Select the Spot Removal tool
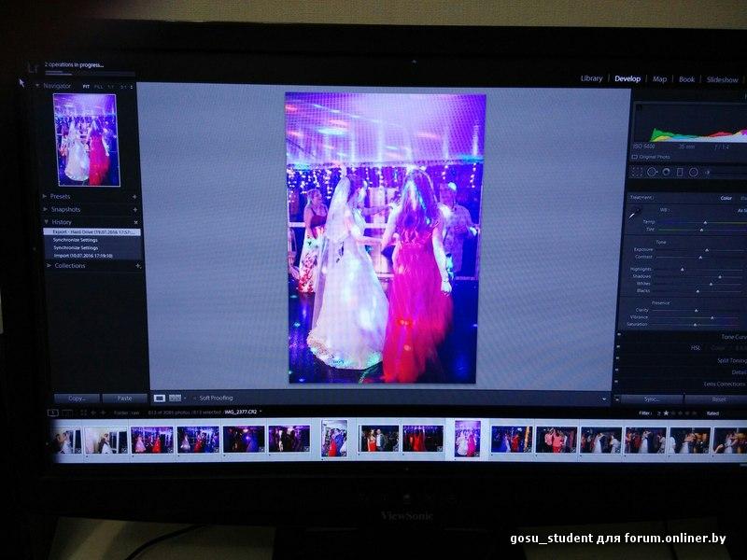The image size is (747, 560). pos(652,173)
